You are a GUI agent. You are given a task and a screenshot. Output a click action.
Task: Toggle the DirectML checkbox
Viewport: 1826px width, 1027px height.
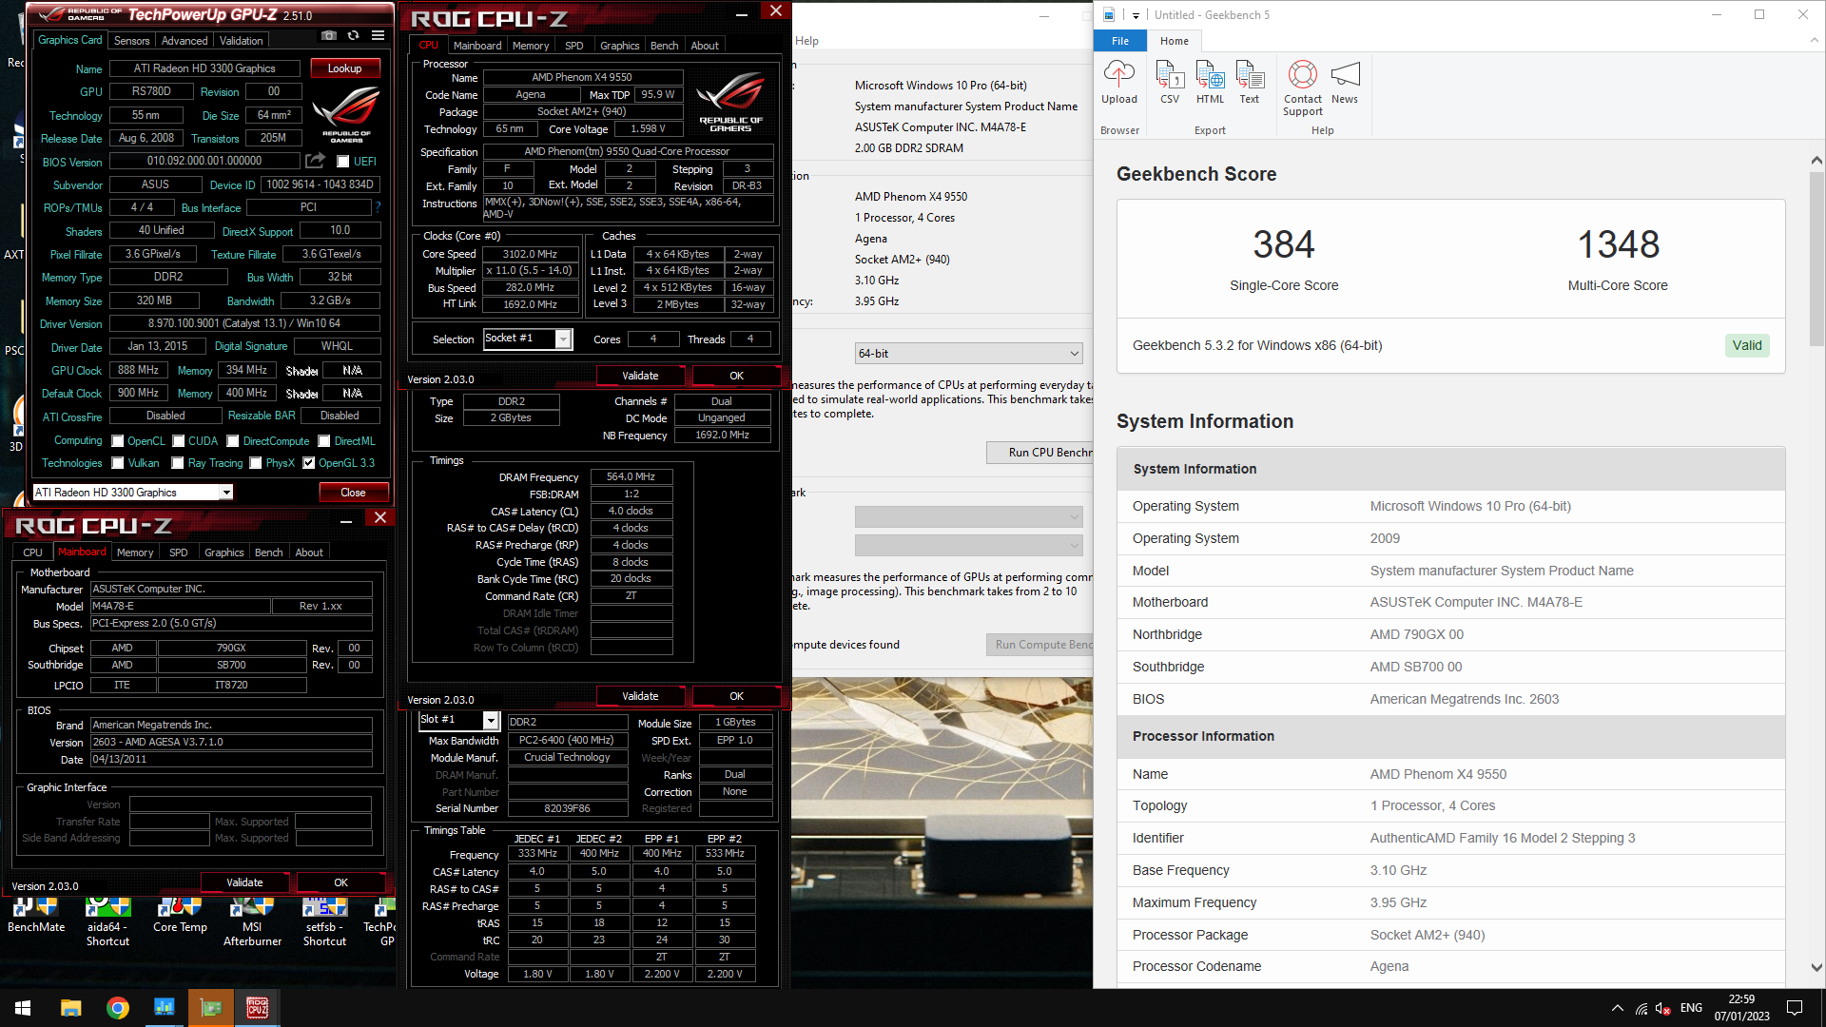click(324, 441)
